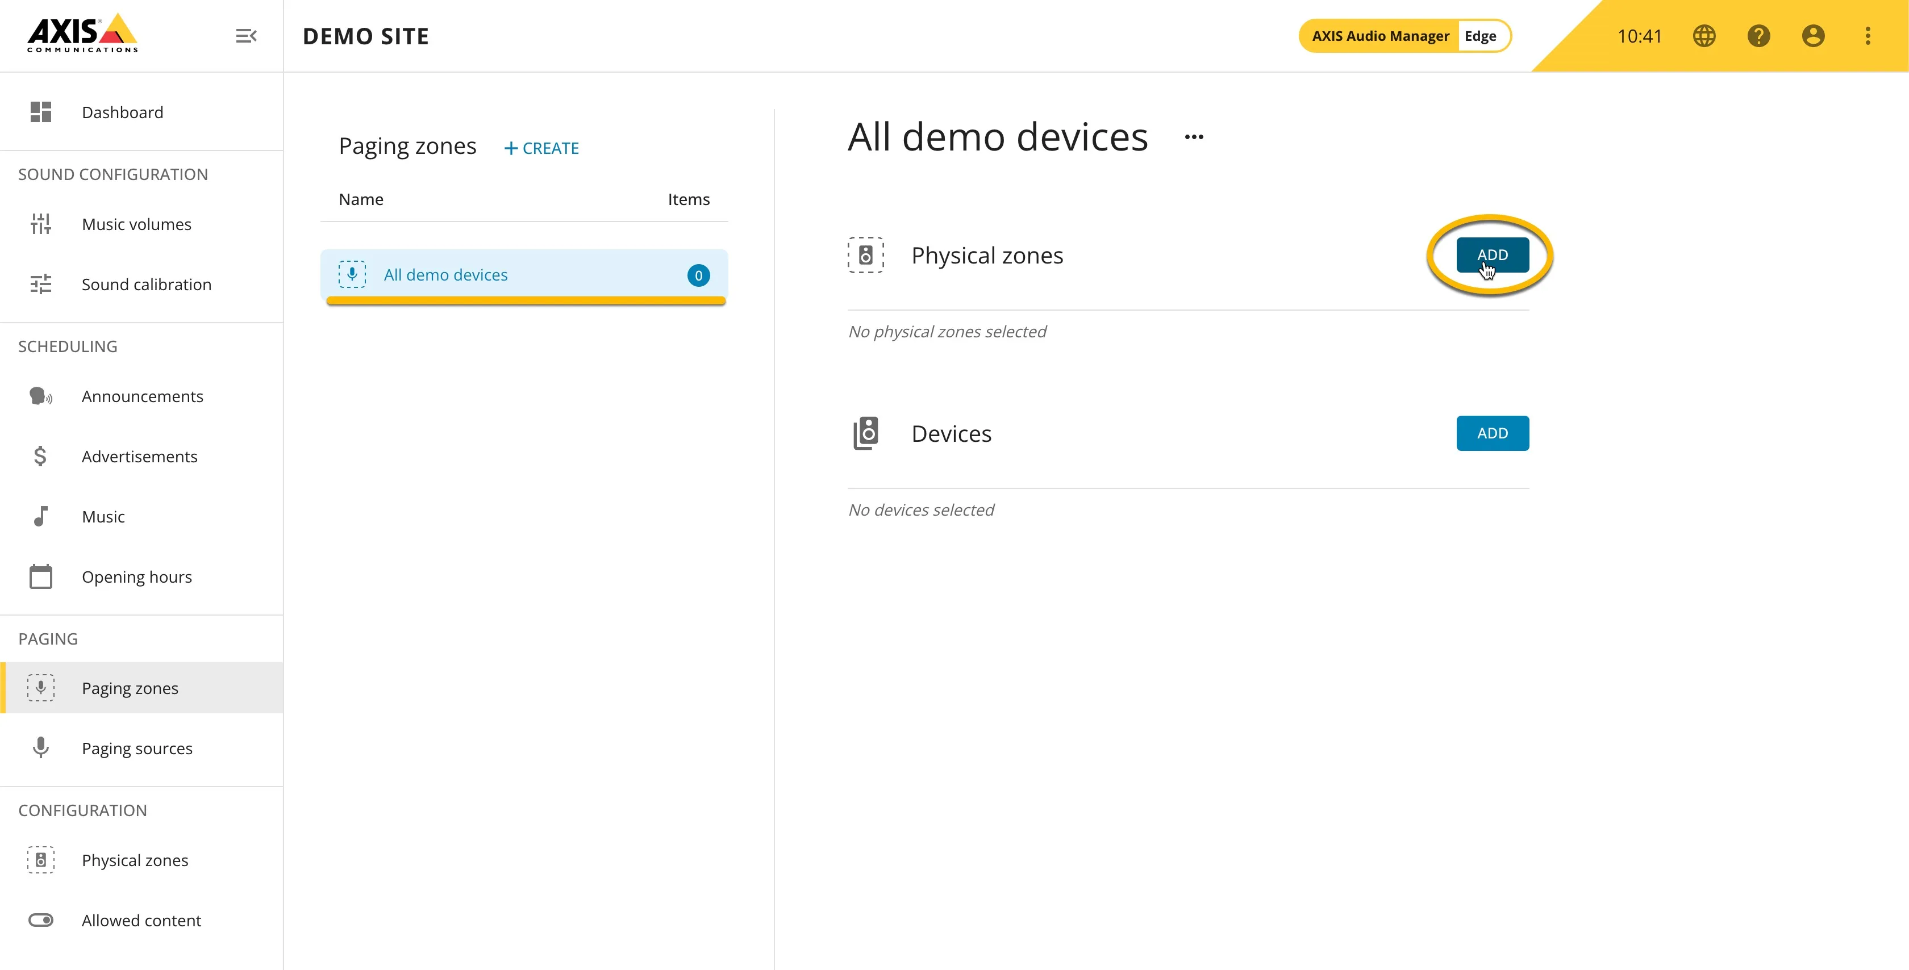Image resolution: width=1909 pixels, height=970 pixels.
Task: Open Allowed content configuration
Action: click(141, 919)
